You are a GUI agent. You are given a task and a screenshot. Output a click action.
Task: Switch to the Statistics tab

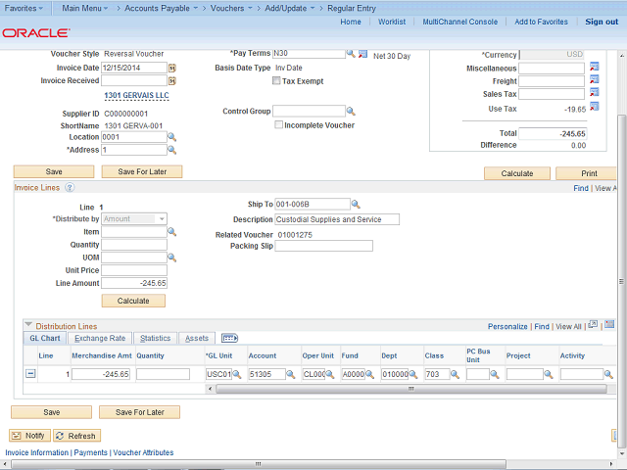click(x=155, y=339)
